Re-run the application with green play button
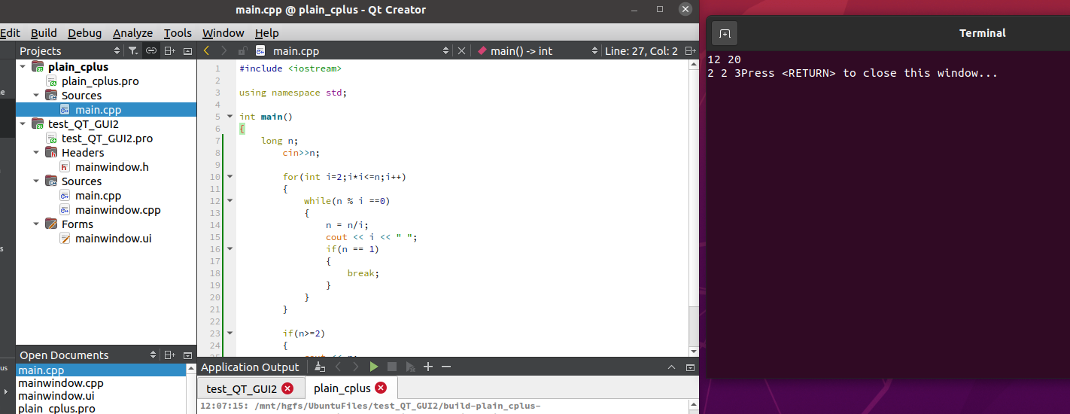1070x414 pixels. point(374,367)
